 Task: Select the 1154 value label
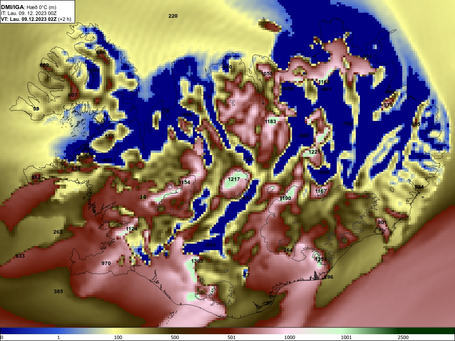184,182
